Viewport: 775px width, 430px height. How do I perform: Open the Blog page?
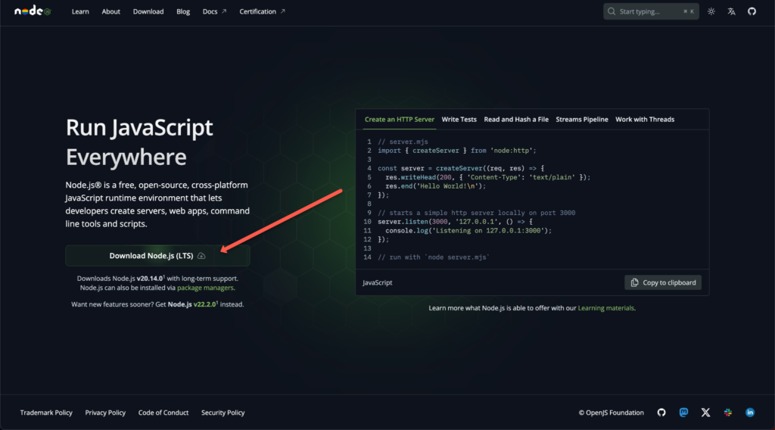coord(183,11)
